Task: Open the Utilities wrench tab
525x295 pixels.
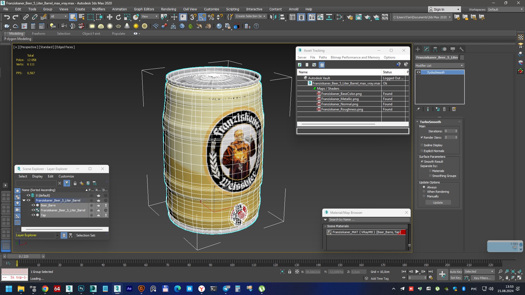Action: pos(462,49)
